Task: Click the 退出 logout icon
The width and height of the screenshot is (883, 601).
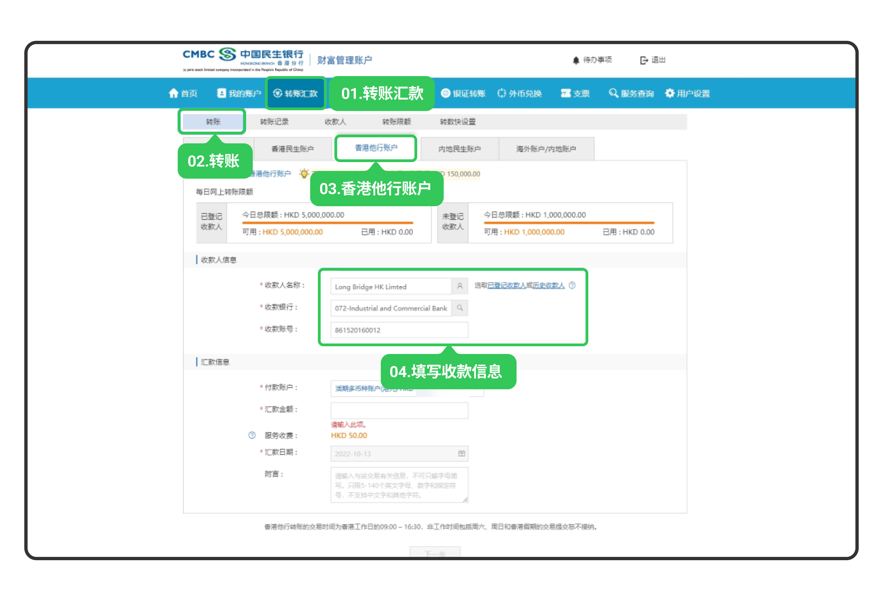Action: [644, 60]
